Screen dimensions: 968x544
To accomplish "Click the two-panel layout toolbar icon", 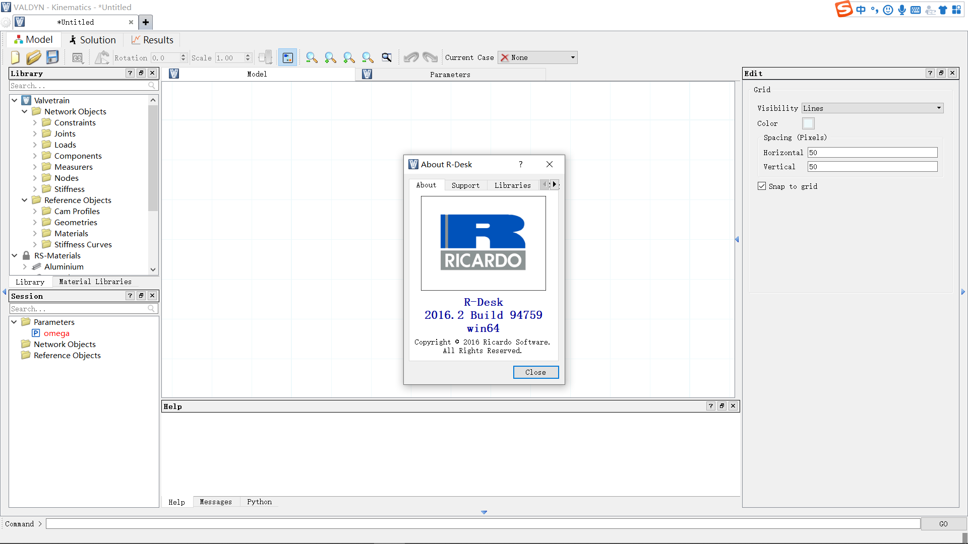I will pos(77,58).
